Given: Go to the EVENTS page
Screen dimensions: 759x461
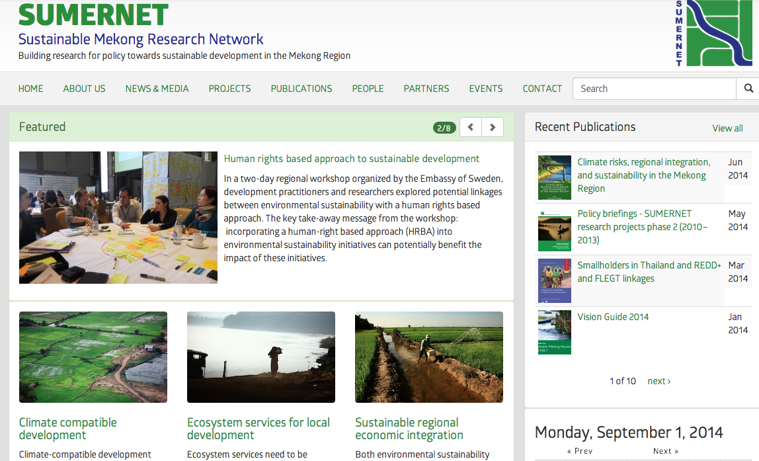Looking at the screenshot, I should 486,89.
